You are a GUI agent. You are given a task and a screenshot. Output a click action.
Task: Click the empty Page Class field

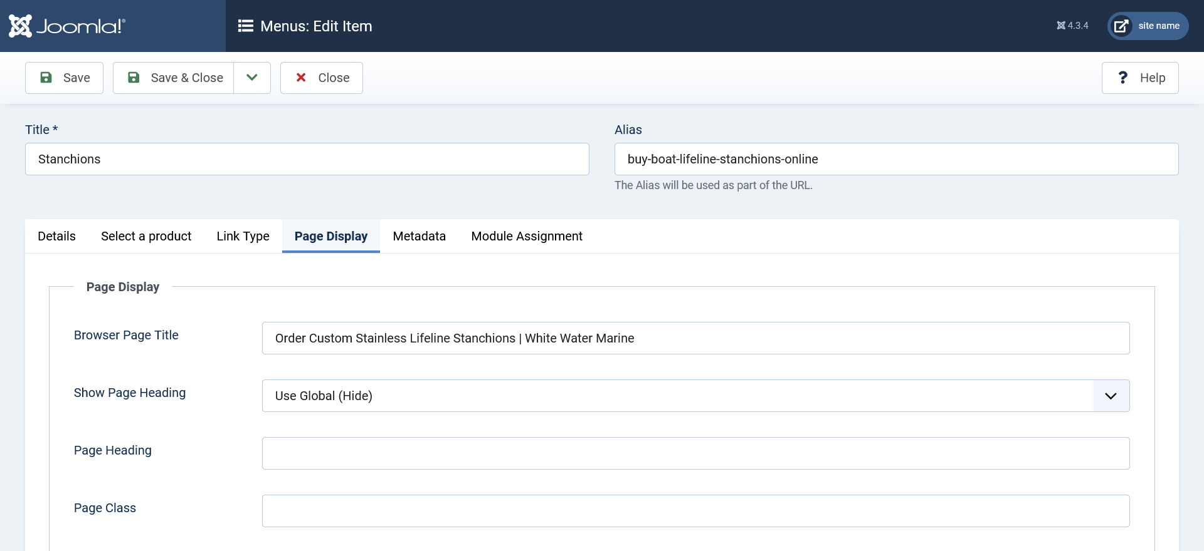(x=695, y=511)
